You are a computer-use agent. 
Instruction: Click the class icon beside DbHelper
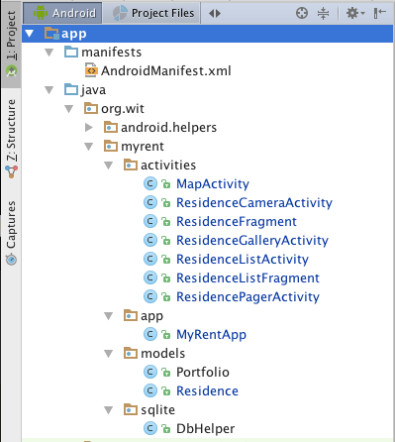pyautogui.click(x=150, y=428)
